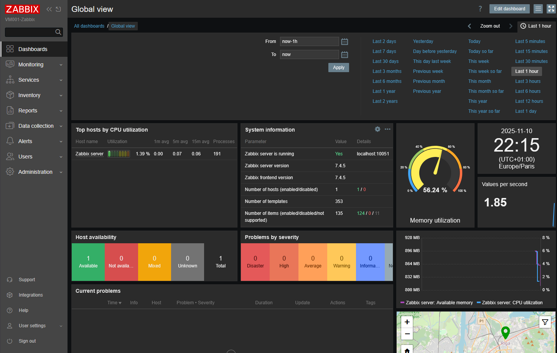Open the map filter funnel icon
This screenshot has height=353, width=557.
(545, 322)
